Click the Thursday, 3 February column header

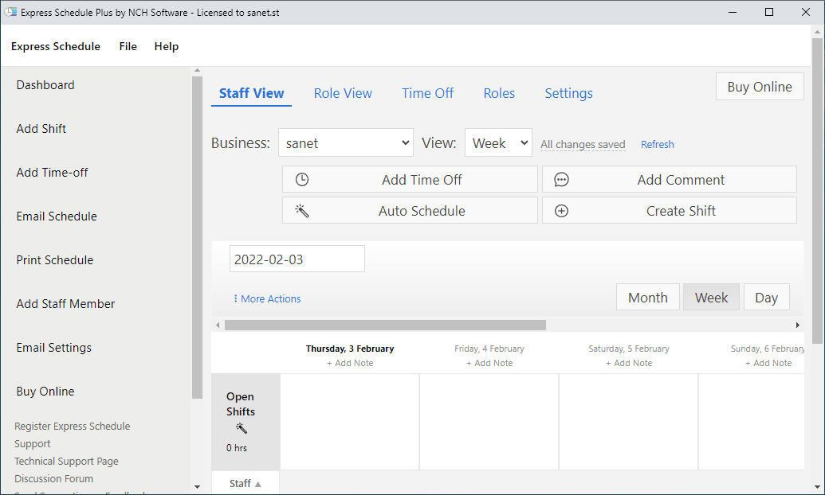[x=350, y=349]
